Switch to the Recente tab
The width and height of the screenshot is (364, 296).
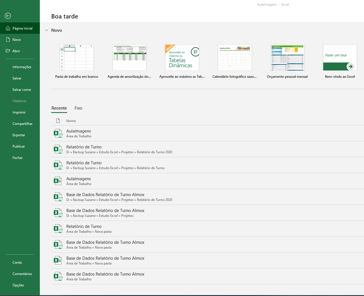point(59,108)
